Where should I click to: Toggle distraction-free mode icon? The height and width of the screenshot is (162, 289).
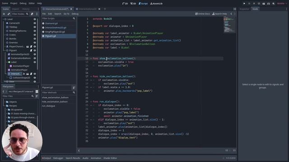pos(235,9)
